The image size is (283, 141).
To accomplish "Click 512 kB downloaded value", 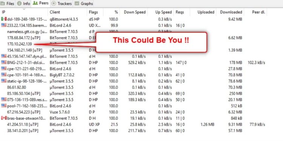I will [237, 106].
